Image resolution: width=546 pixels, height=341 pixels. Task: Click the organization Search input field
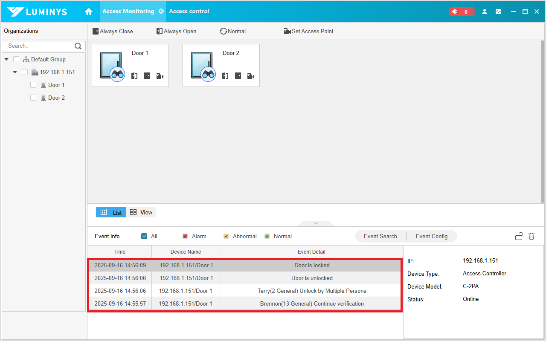(x=39, y=46)
